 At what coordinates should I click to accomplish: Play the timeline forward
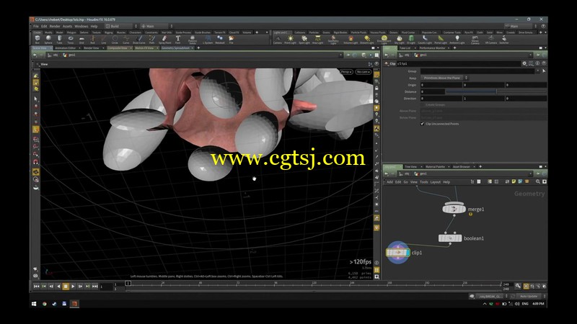(73, 286)
